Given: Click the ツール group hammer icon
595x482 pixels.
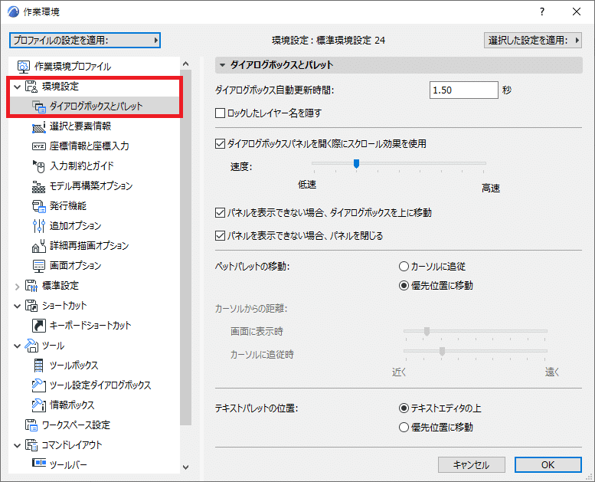Looking at the screenshot, I should point(31,346).
